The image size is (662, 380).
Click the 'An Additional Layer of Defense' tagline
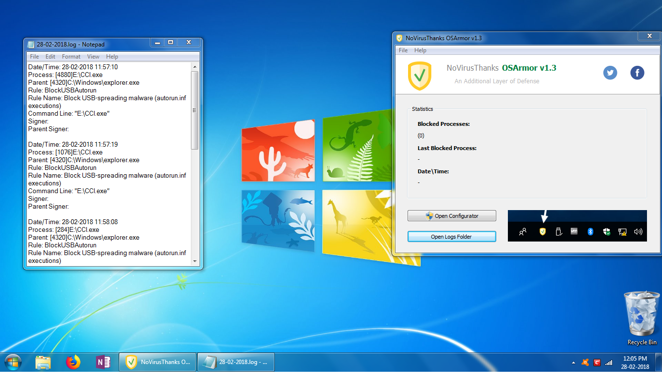coord(497,81)
